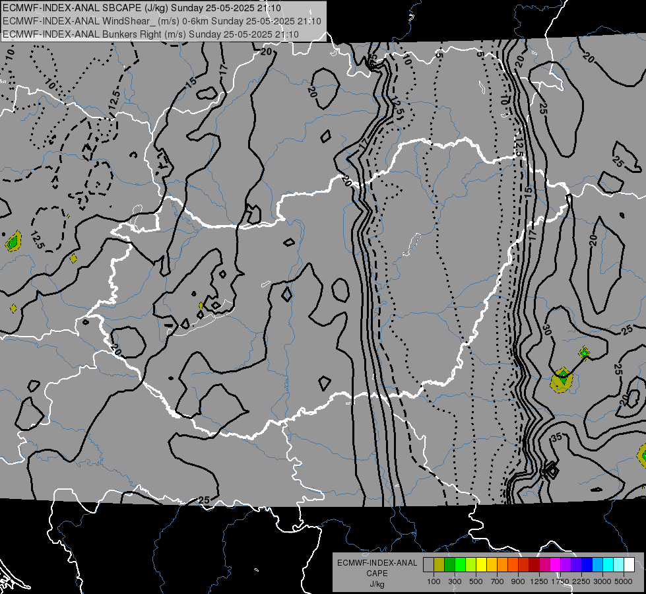Image resolution: width=646 pixels, height=594 pixels.
Task: Click the contour label 35 on the map
Action: [557, 438]
